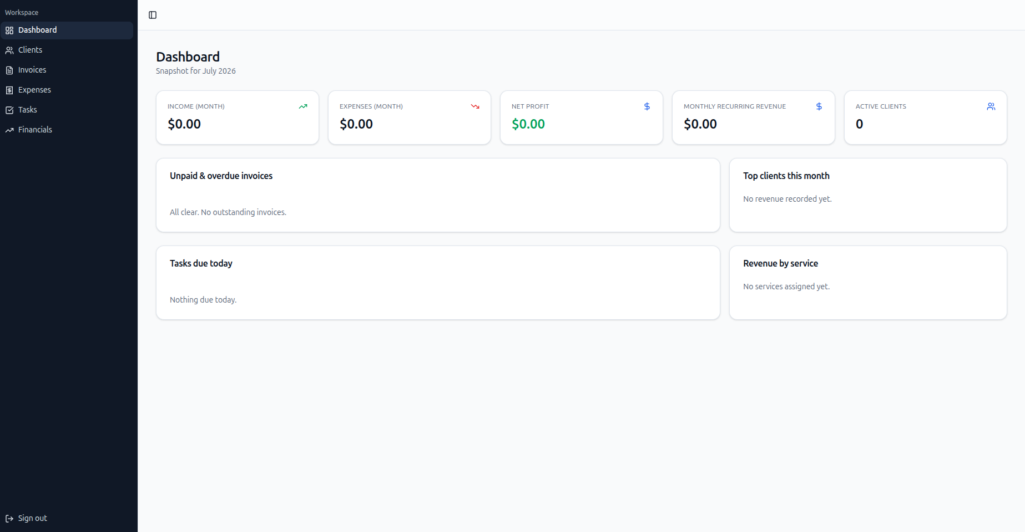1025x532 pixels.
Task: Click the Workspace sidebar label
Action: coord(22,13)
